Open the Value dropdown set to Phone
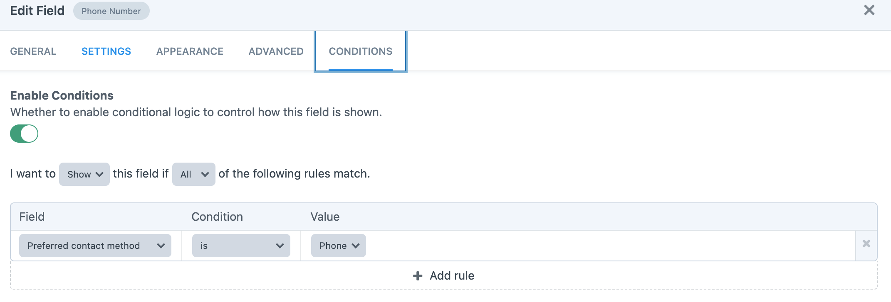The height and width of the screenshot is (302, 891). point(338,245)
